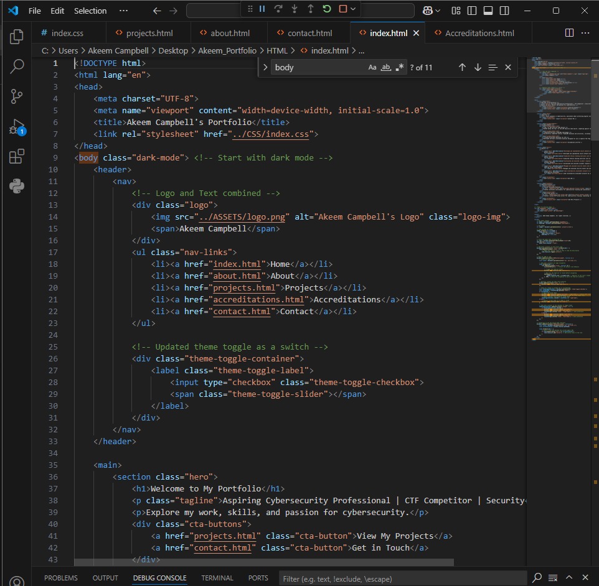This screenshot has width=599, height=586.
Task: Switch to the projects.html tab
Action: (149, 33)
